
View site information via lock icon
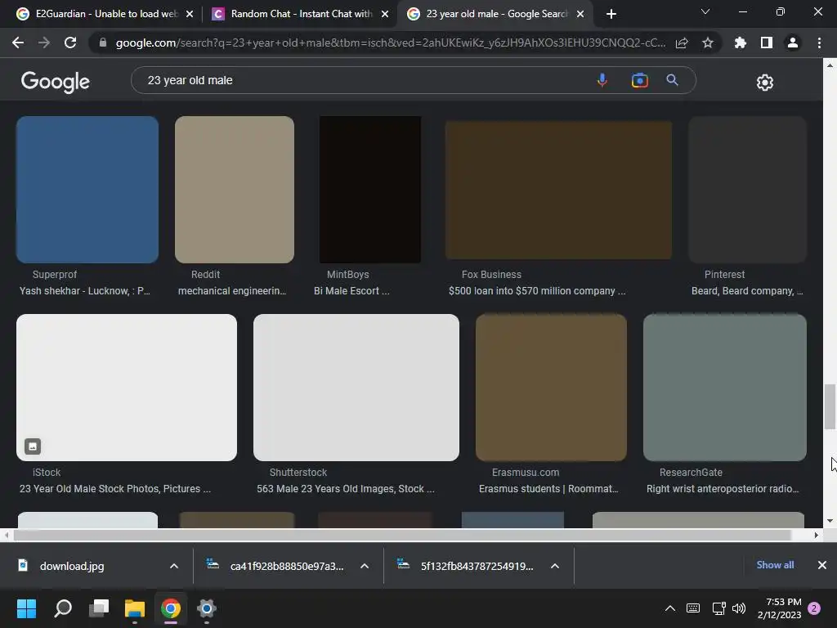[x=103, y=43]
